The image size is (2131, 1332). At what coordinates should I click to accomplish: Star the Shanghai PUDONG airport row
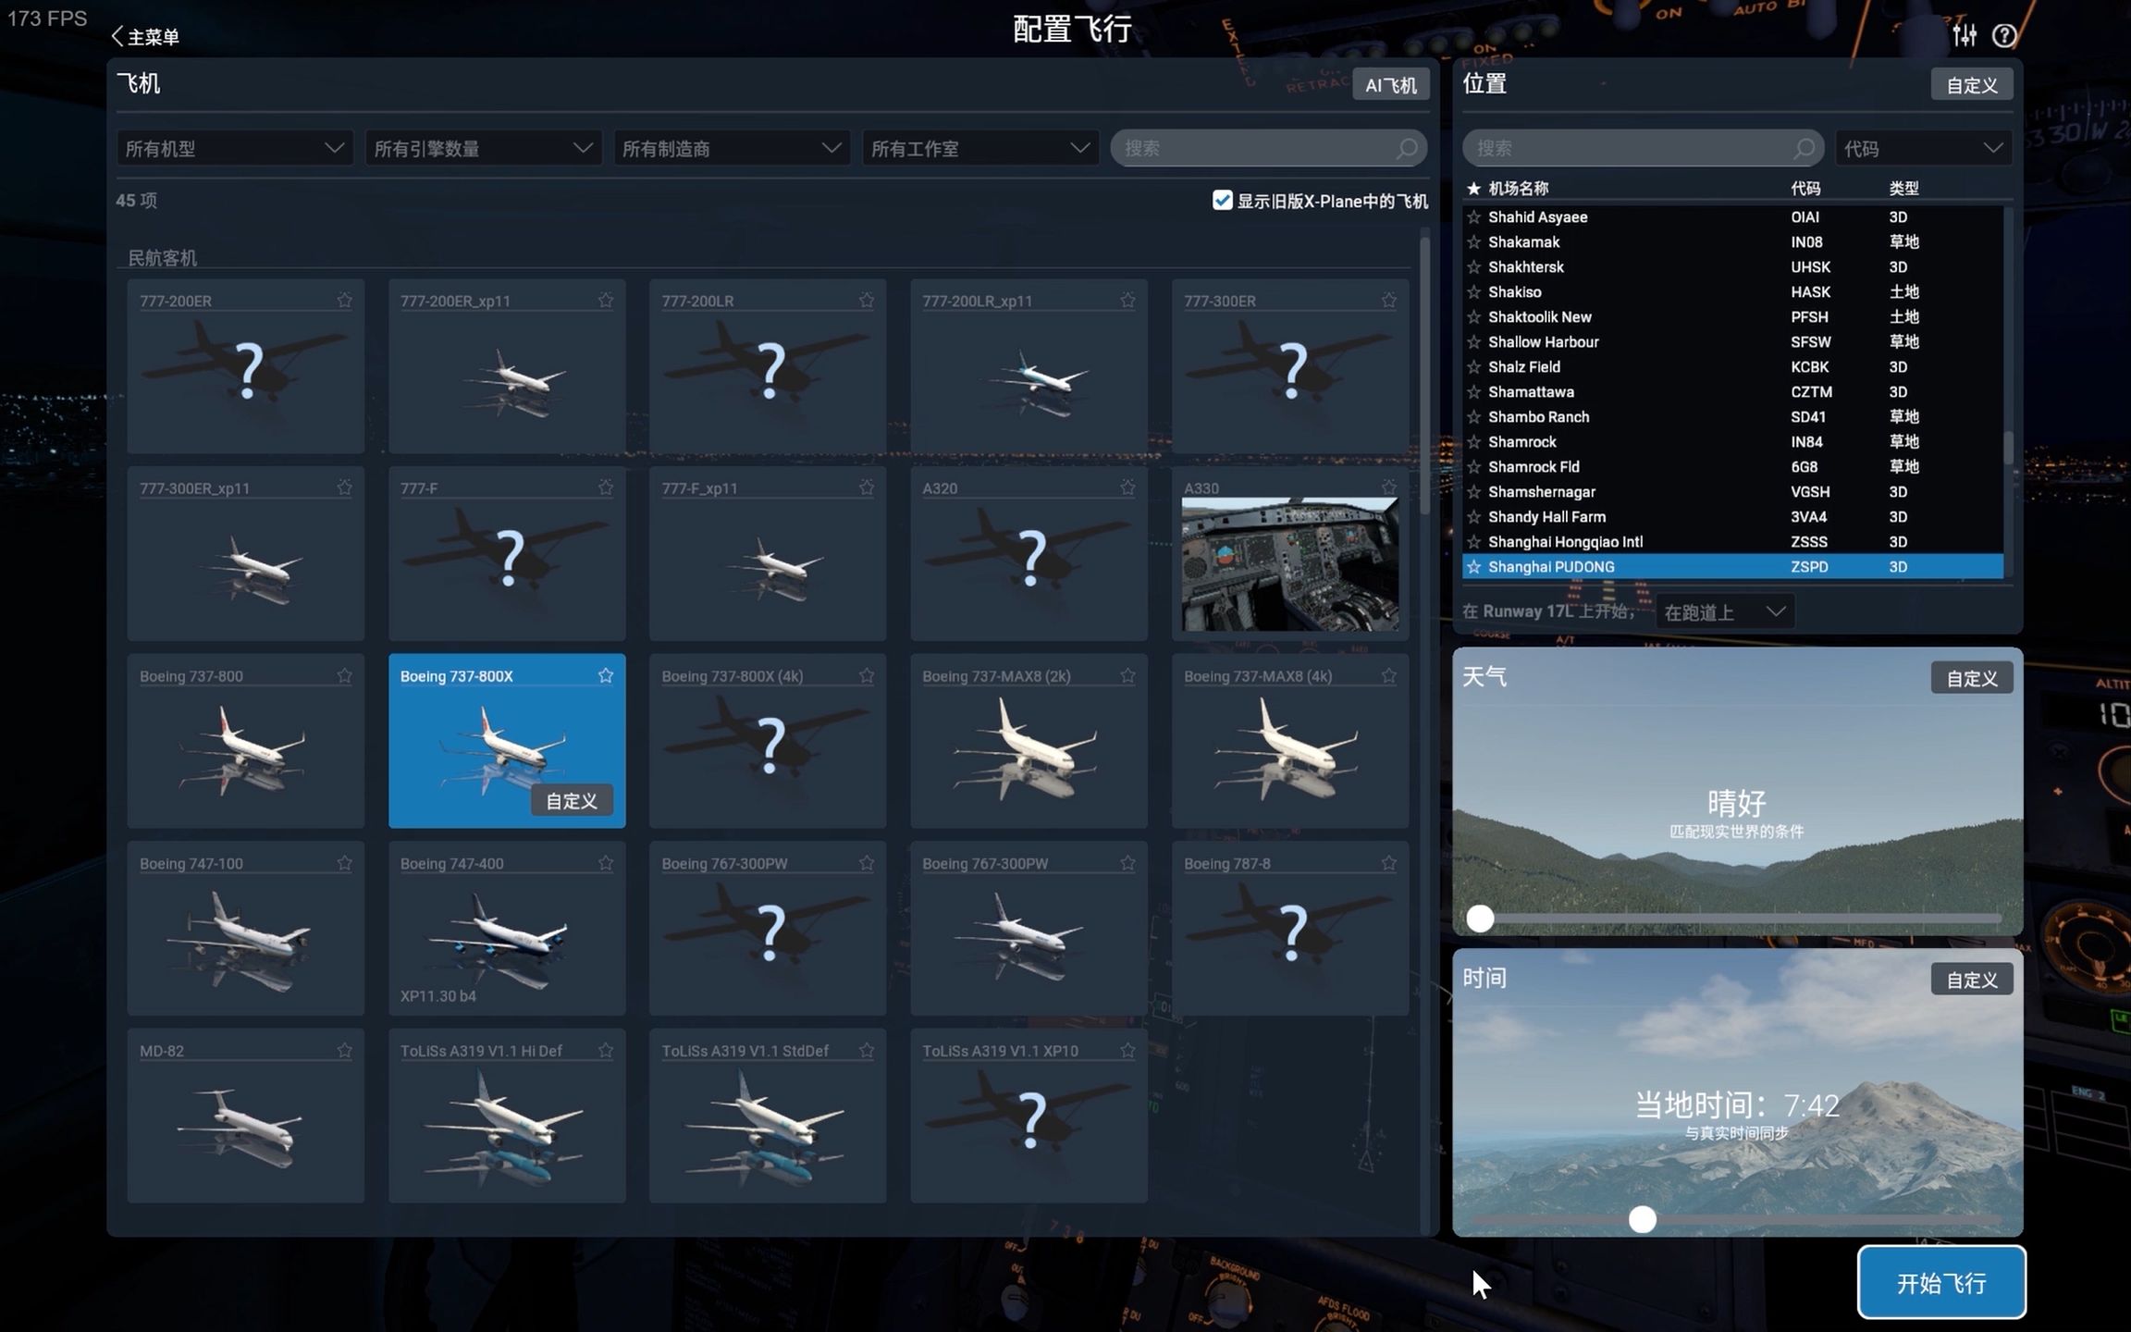coord(1474,566)
